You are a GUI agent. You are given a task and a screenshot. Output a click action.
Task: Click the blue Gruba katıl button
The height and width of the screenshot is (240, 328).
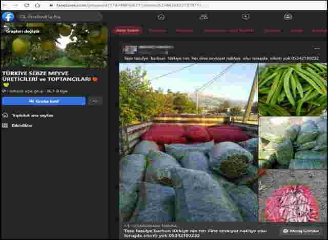pyautogui.click(x=44, y=101)
